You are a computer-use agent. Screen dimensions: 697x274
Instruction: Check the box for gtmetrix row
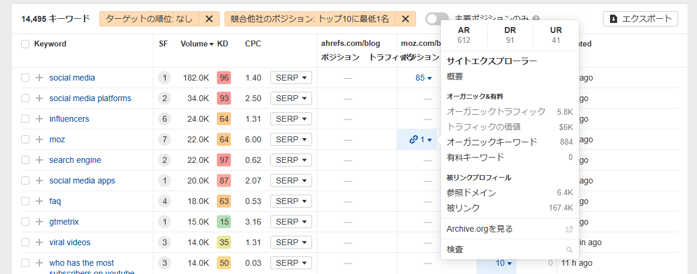[25, 222]
